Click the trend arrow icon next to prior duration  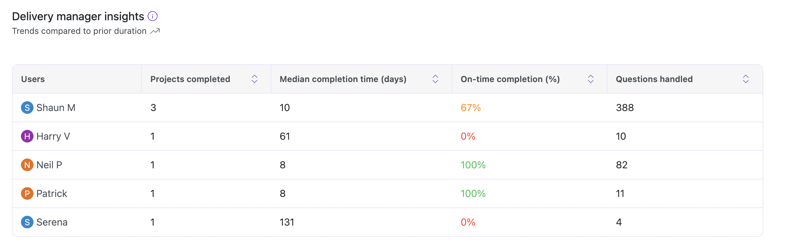[x=155, y=31]
